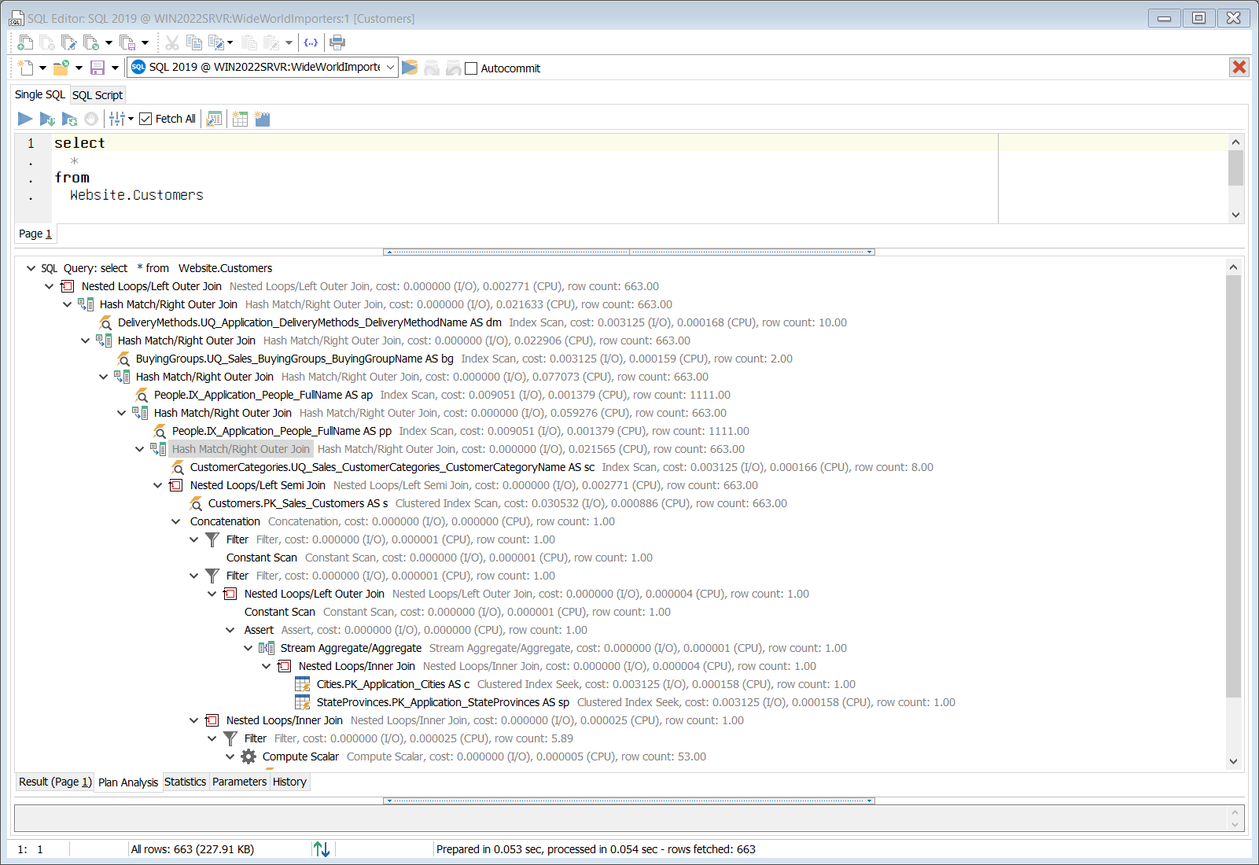
Task: Switch to the SQL Script tab
Action: tap(98, 95)
